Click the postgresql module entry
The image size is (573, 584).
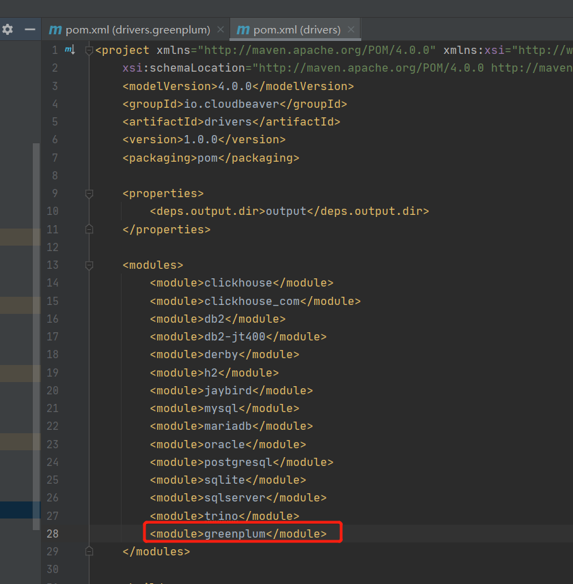[242, 462]
